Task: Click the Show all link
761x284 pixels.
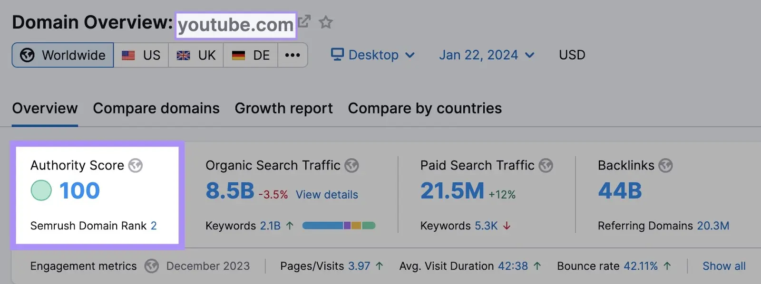Action: (x=724, y=266)
